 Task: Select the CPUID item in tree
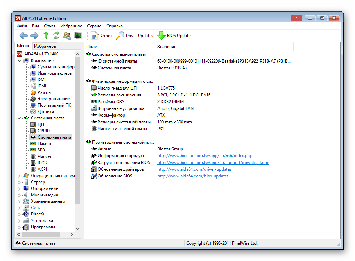pyautogui.click(x=44, y=131)
